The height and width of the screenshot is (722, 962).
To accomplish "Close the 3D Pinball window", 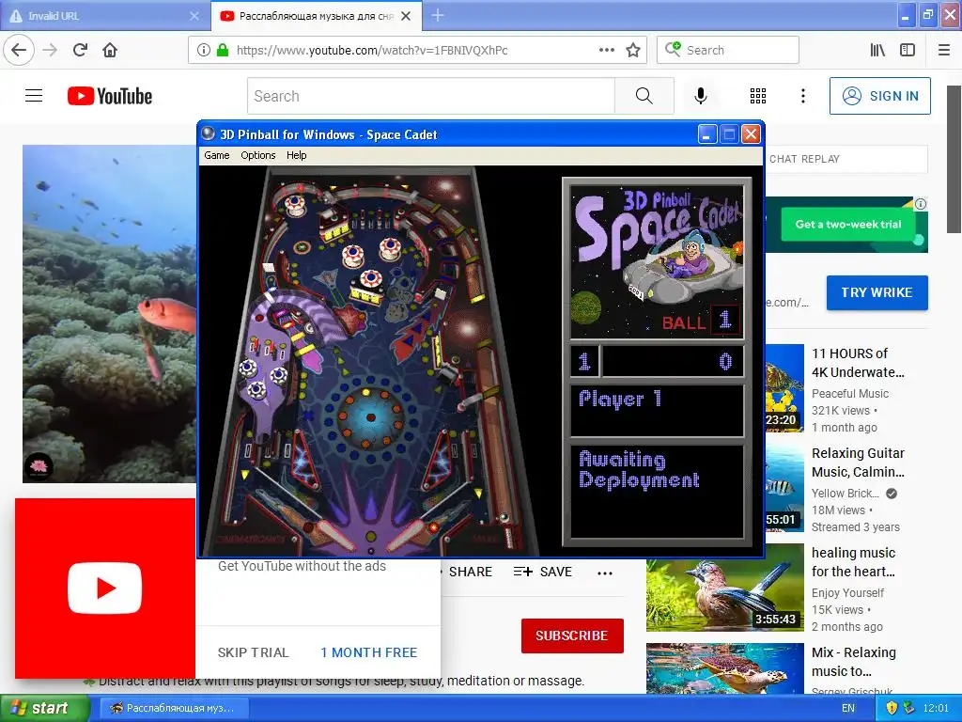I will click(x=751, y=133).
